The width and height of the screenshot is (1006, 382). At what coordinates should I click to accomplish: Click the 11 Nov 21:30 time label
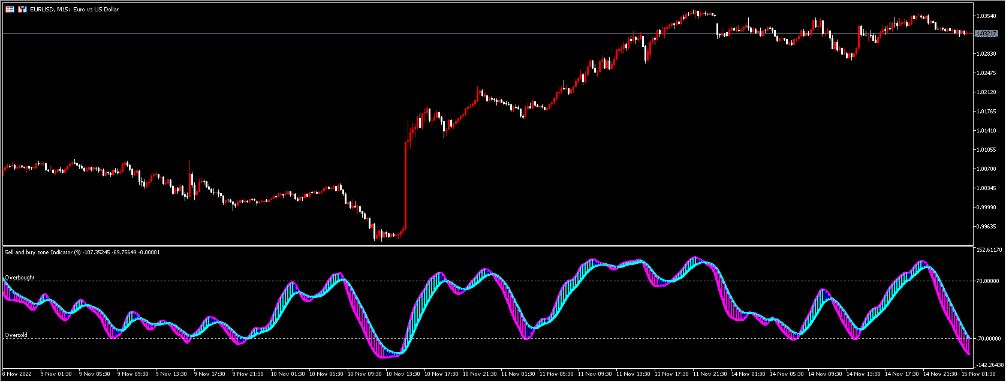(710, 374)
